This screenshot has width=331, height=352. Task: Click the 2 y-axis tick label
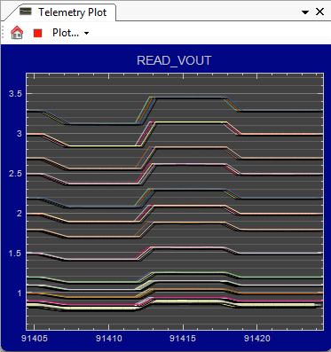click(20, 214)
